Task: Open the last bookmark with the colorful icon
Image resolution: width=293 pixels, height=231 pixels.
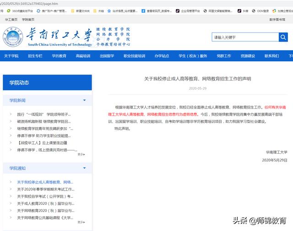Action: pyautogui.click(x=282, y=11)
